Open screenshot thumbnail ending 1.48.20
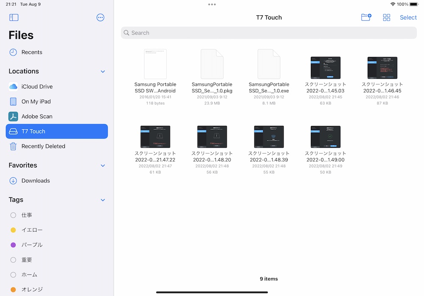 point(212,137)
